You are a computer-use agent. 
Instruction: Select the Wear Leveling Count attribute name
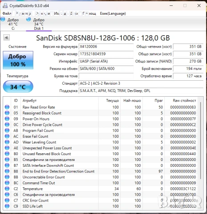tap(39, 142)
